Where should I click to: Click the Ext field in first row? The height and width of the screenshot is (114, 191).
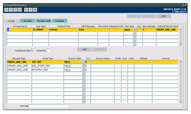pos(139,30)
